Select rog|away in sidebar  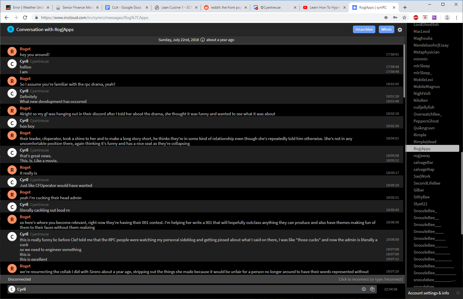[422, 156]
